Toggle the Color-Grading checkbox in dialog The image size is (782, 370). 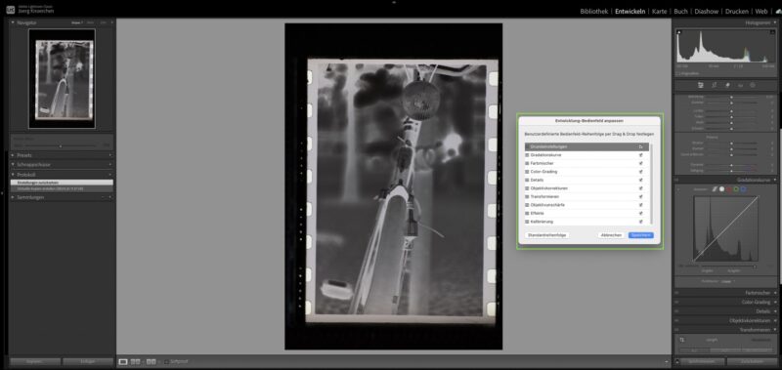(x=640, y=172)
